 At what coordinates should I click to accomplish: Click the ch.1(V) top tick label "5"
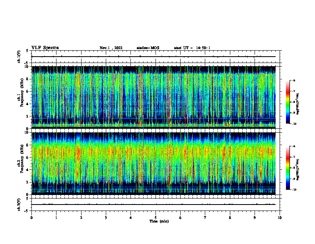coord(27,51)
